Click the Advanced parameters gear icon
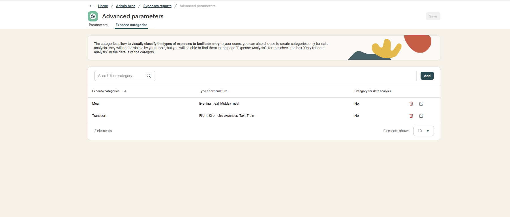 (93, 16)
